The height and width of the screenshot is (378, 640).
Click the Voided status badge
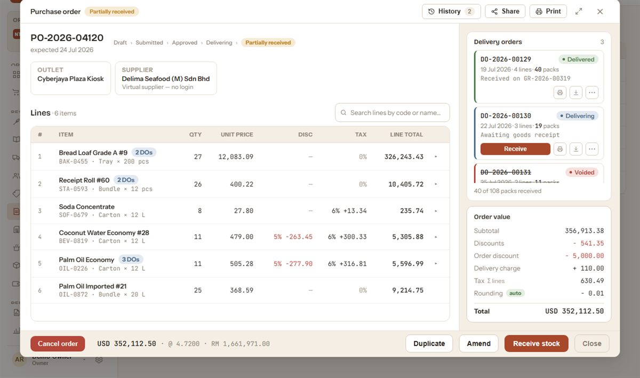click(582, 173)
